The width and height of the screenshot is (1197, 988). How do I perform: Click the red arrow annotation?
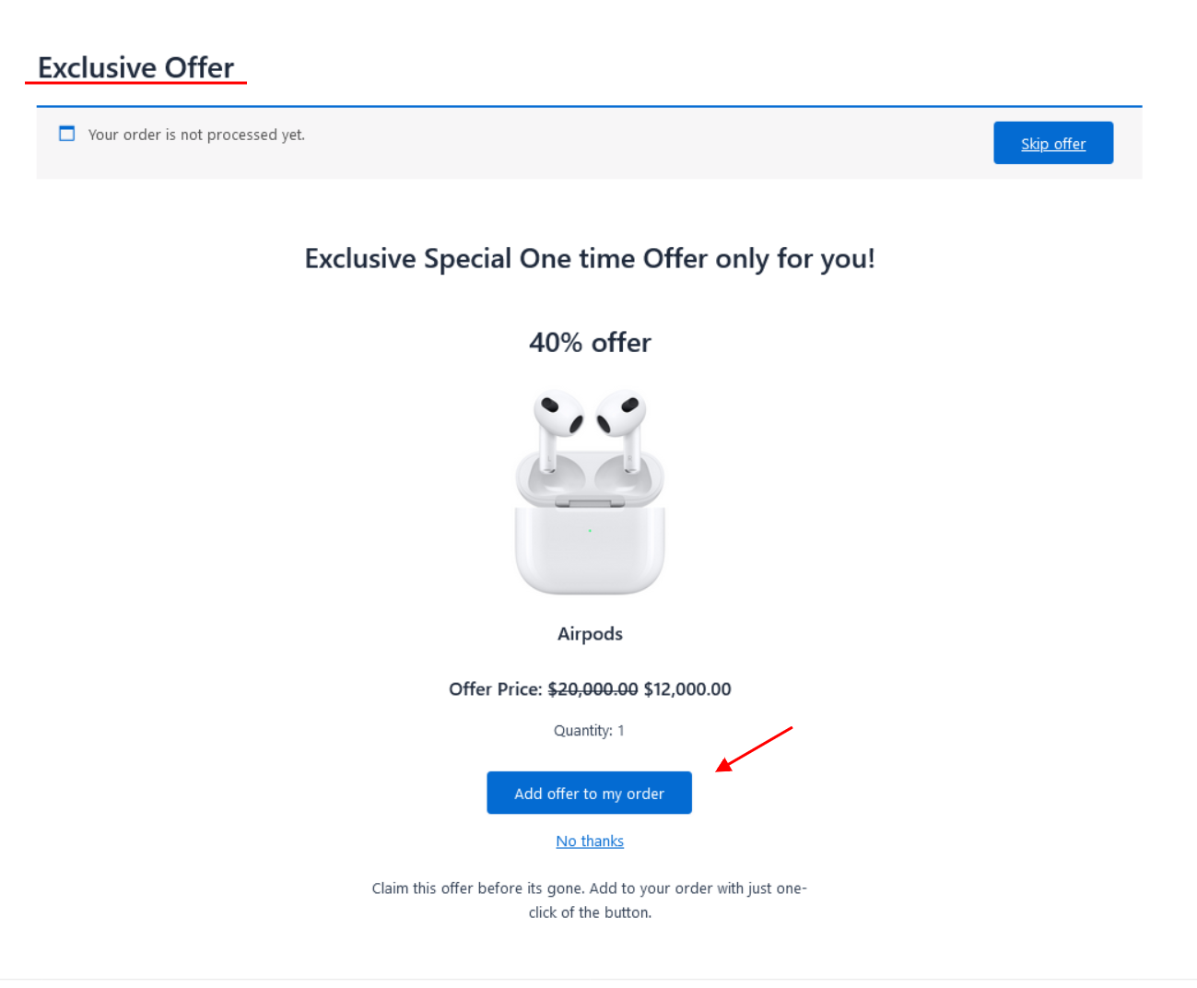tap(754, 748)
